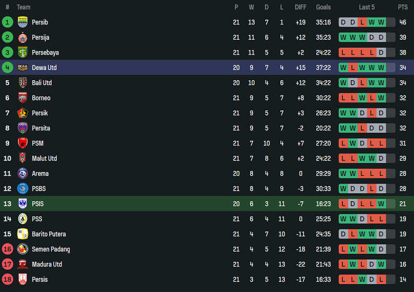Click the Arema club badge
The image size is (414, 292).
pos(23,174)
